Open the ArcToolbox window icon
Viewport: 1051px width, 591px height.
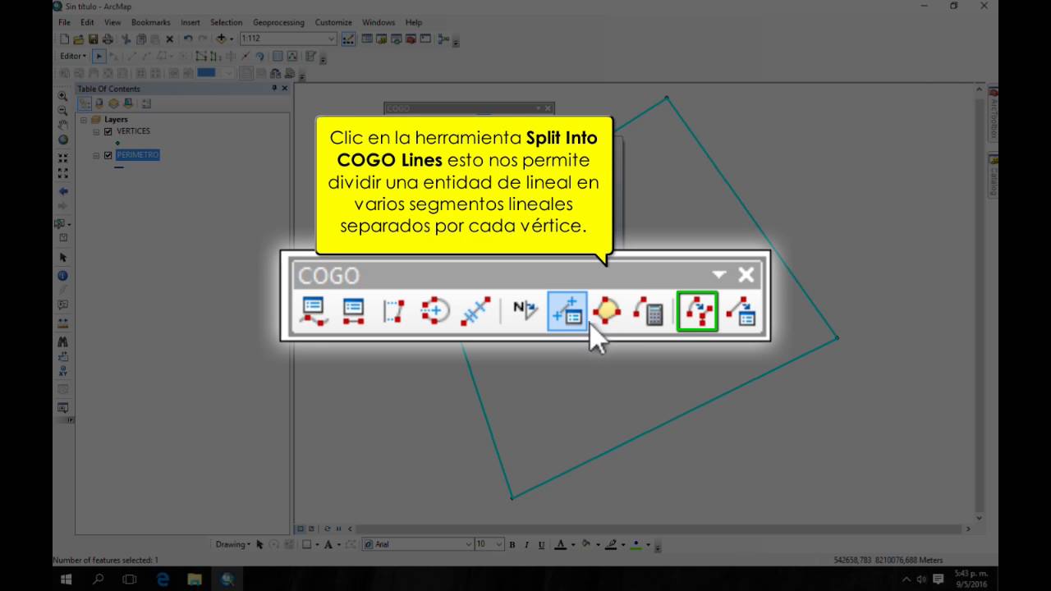point(411,39)
